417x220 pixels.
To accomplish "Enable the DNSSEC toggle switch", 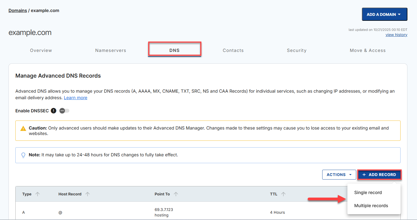I will tap(64, 111).
